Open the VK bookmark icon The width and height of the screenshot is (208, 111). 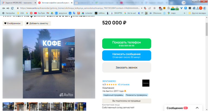pyautogui.click(x=70, y=13)
